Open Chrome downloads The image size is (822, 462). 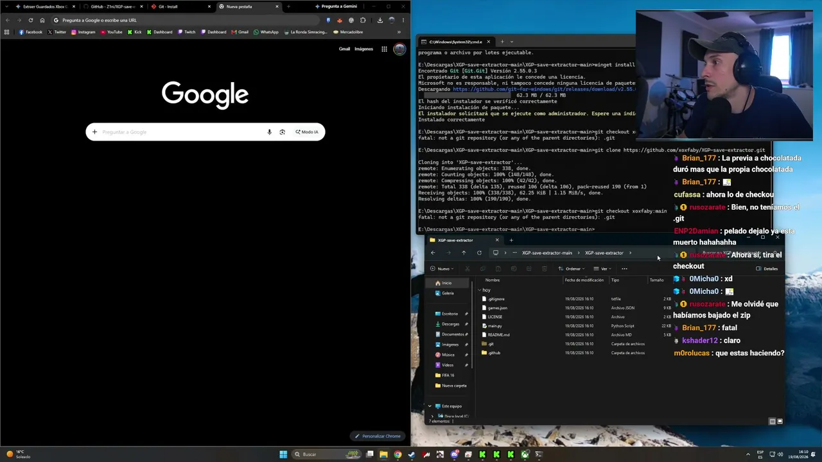pyautogui.click(x=380, y=20)
